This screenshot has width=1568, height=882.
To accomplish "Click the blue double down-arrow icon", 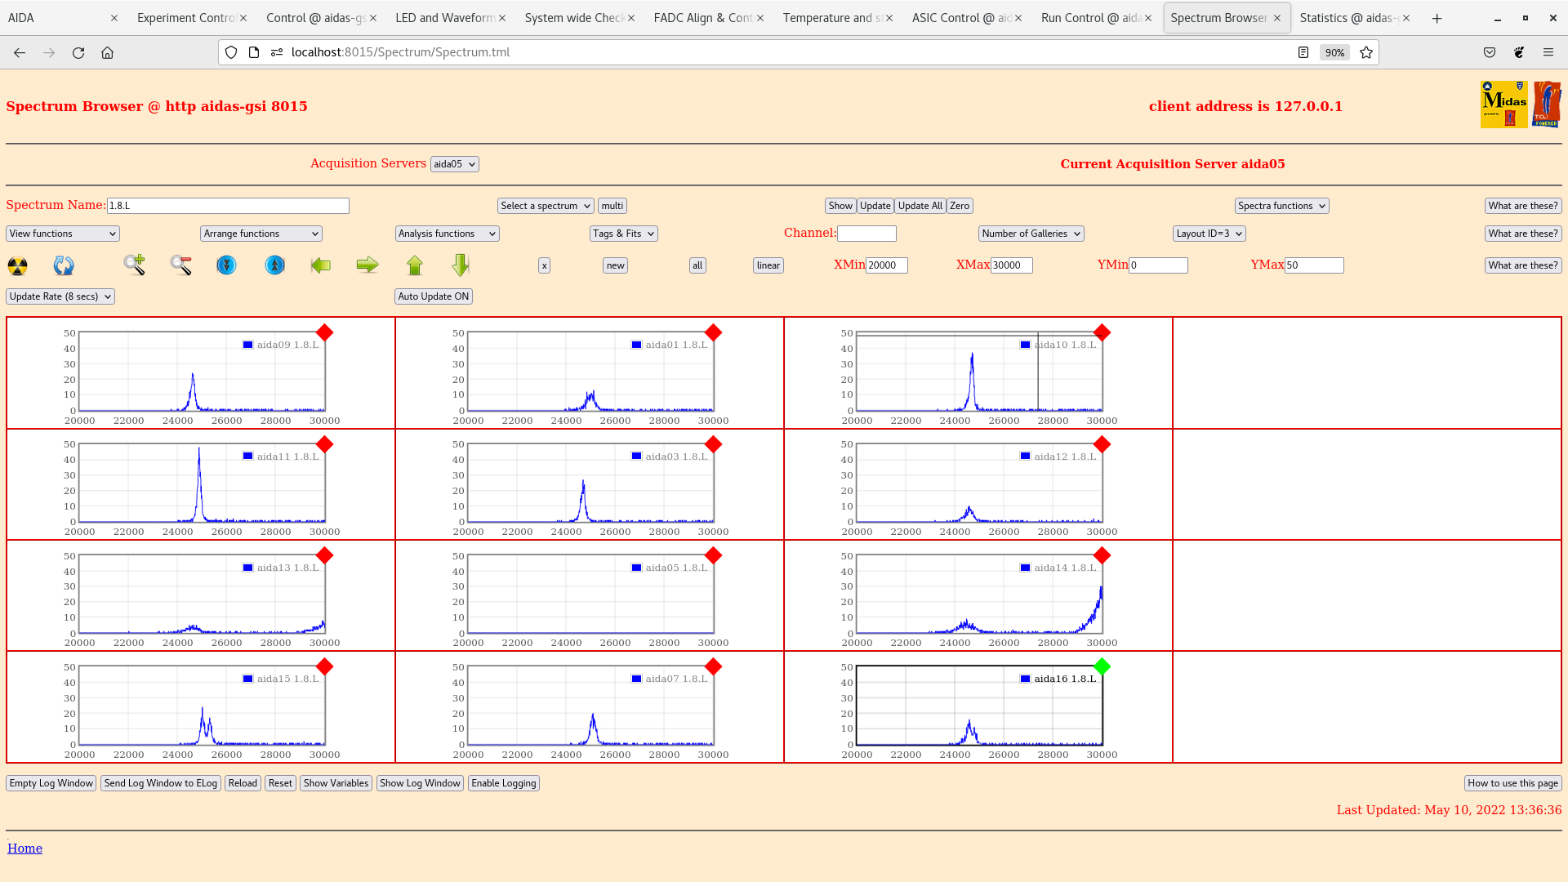I will (226, 265).
